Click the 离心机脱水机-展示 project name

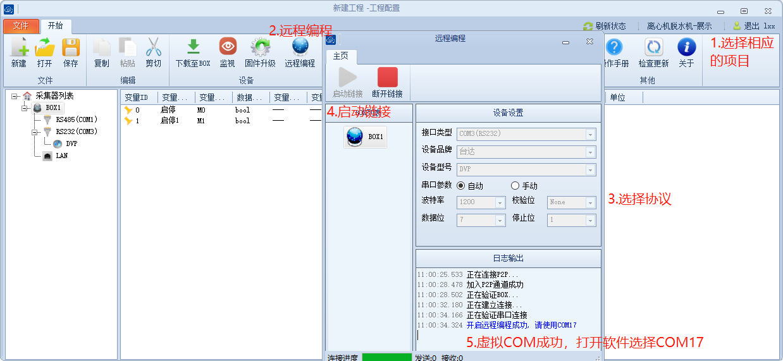click(679, 26)
